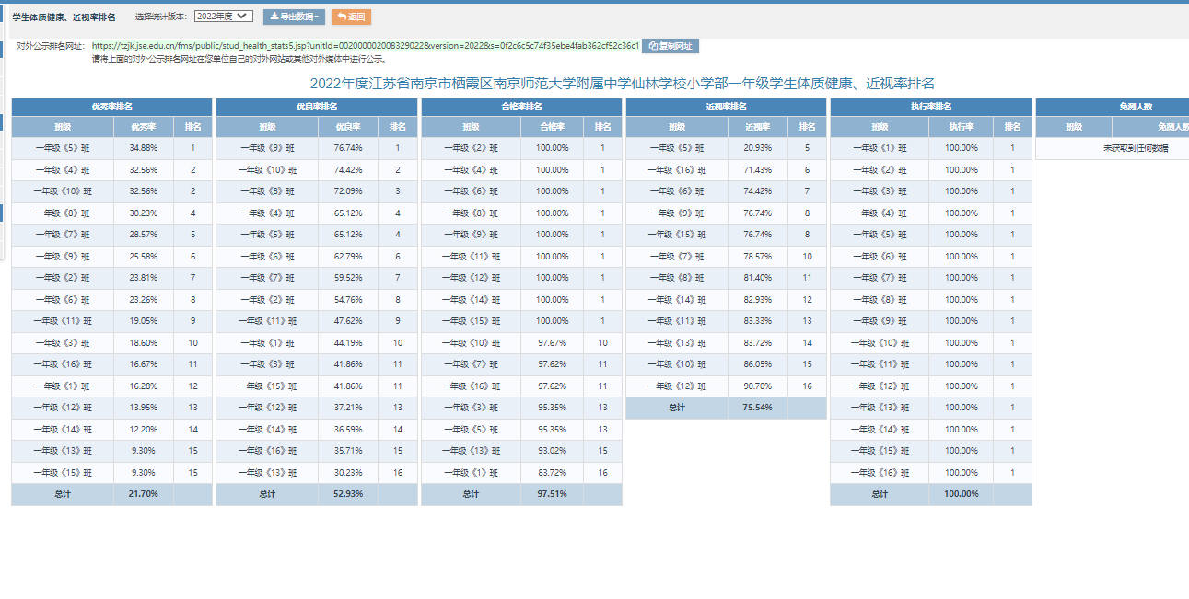Open the tzjk.jse.edu.cn public ranking URL

coord(366,46)
